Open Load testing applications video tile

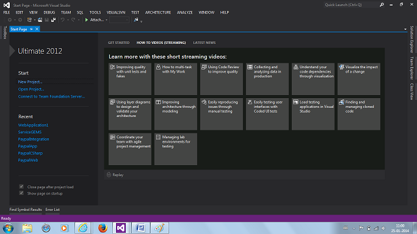pyautogui.click(x=313, y=114)
